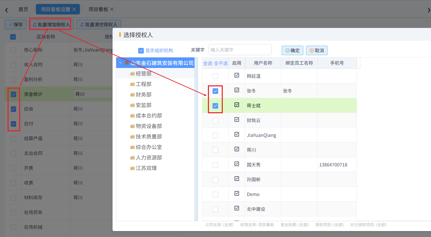Screen dimensions: 431x237
Task: Toggle the 显示组织机构 checkbox
Action: pos(141,51)
